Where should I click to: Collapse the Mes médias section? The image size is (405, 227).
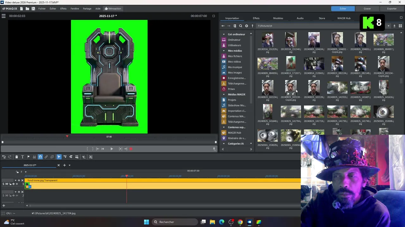coord(224,51)
